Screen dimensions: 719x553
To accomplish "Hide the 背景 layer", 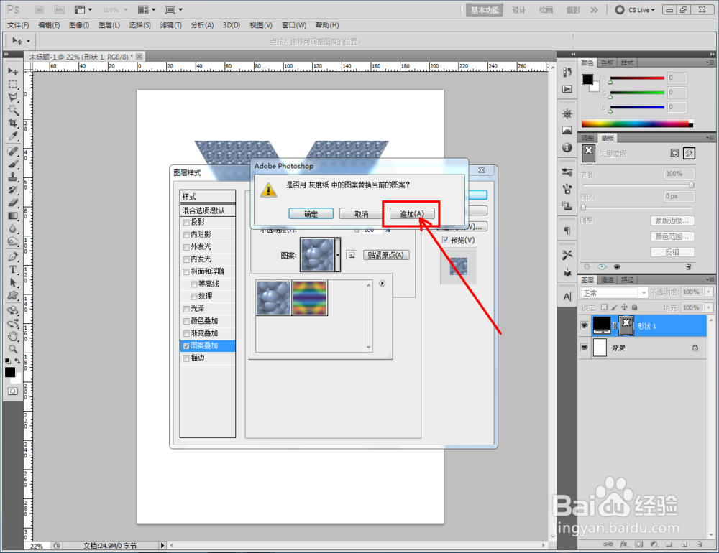I will [584, 348].
